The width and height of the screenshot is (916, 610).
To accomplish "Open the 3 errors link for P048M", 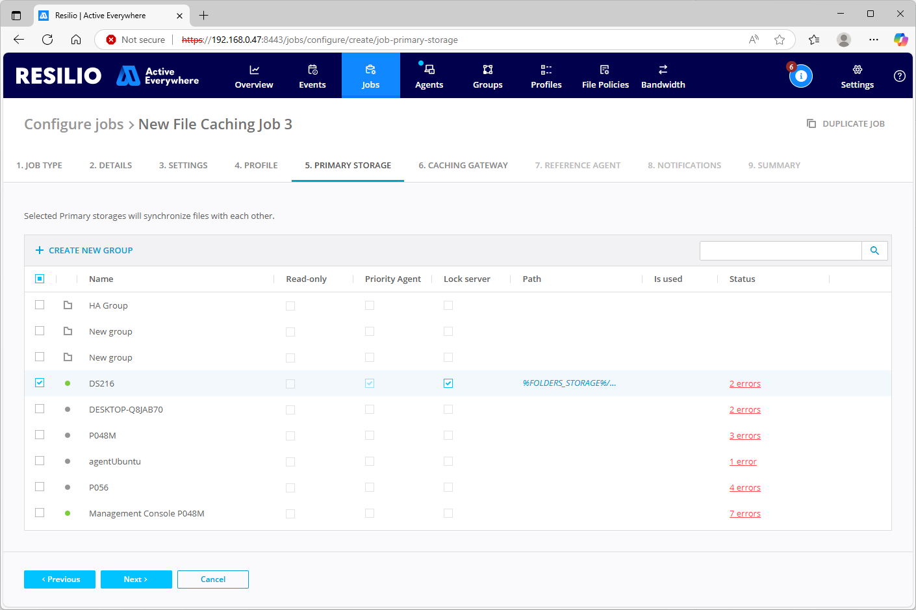I will (x=744, y=436).
